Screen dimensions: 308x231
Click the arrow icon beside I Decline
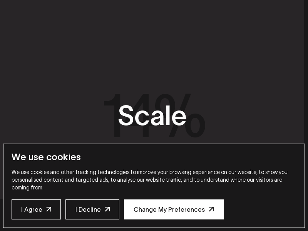pyautogui.click(x=107, y=209)
